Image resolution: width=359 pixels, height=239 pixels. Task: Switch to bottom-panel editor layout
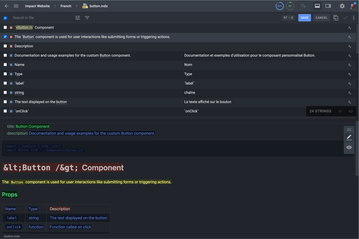[x=317, y=6]
